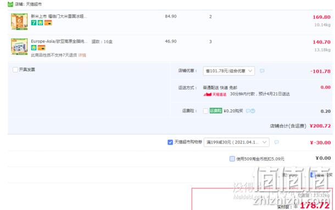335x210 pixels.
Task: Select the 84.90 unit price
Action: [171, 16]
